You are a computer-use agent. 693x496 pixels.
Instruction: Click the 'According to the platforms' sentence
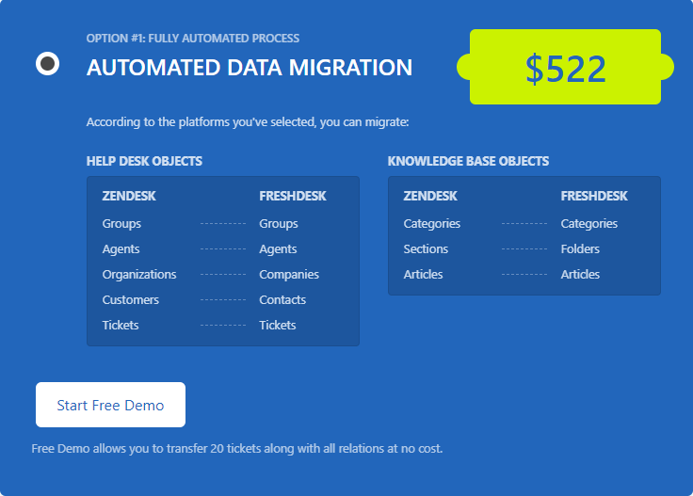[248, 122]
